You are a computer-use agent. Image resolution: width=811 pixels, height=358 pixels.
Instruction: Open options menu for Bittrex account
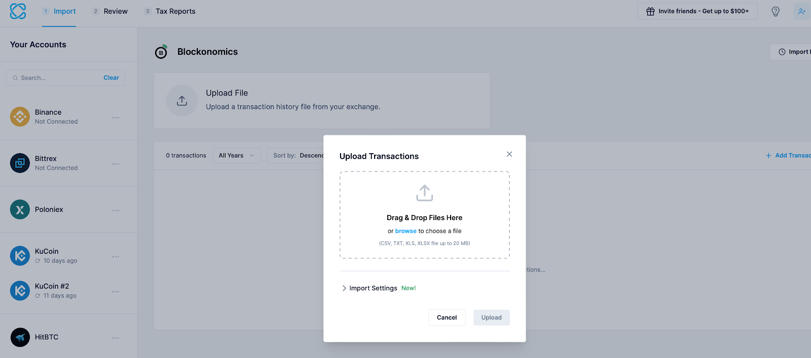(x=116, y=164)
